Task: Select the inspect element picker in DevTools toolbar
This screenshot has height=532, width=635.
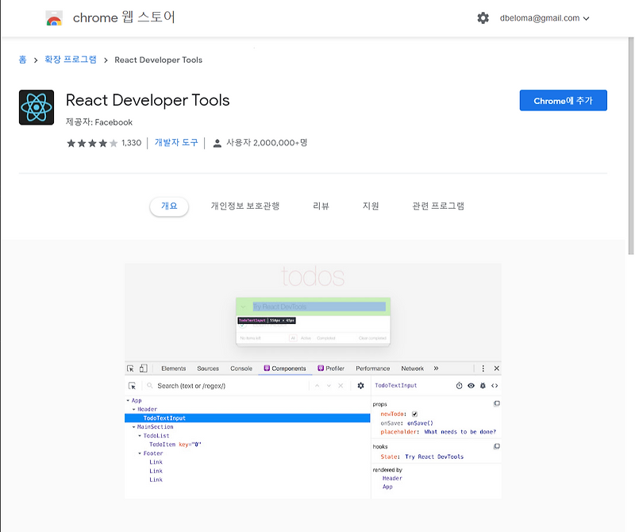Action: [x=130, y=368]
